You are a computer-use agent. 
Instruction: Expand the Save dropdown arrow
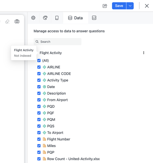point(130,6)
